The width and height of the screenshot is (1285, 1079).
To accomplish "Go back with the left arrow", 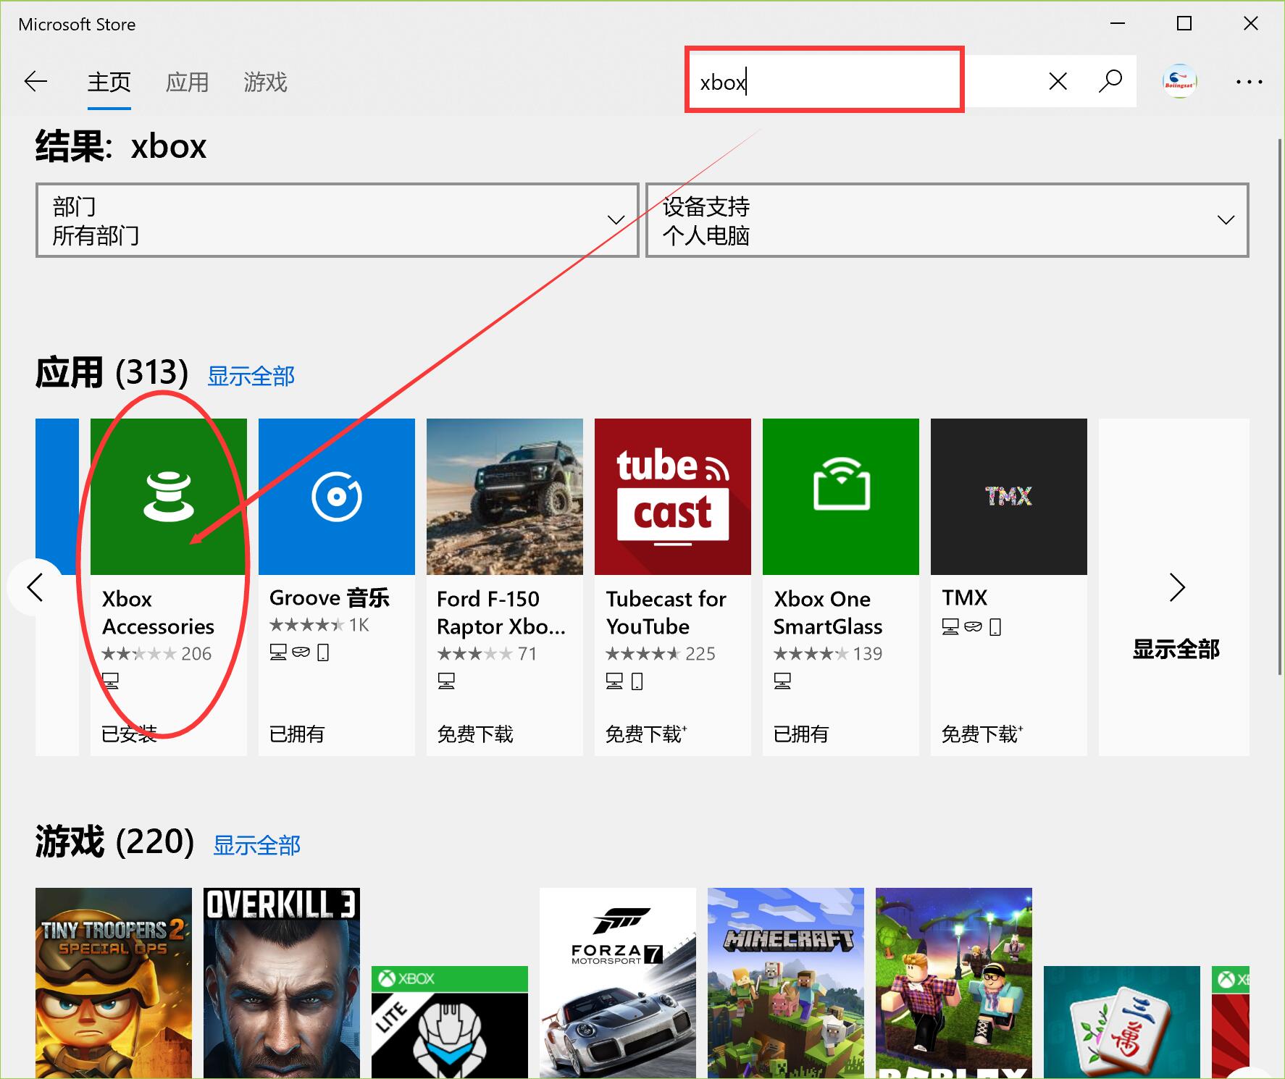I will coord(35,82).
